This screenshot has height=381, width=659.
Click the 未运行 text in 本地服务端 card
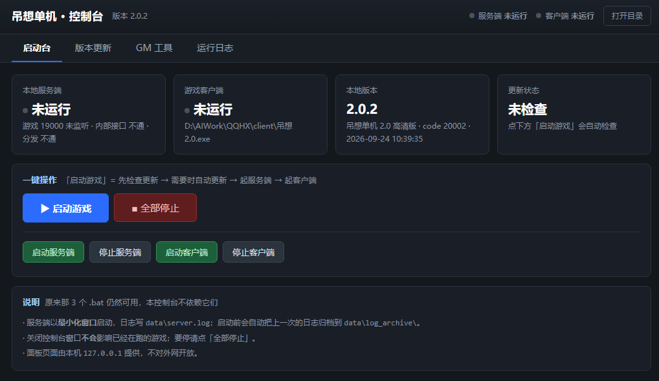51,109
